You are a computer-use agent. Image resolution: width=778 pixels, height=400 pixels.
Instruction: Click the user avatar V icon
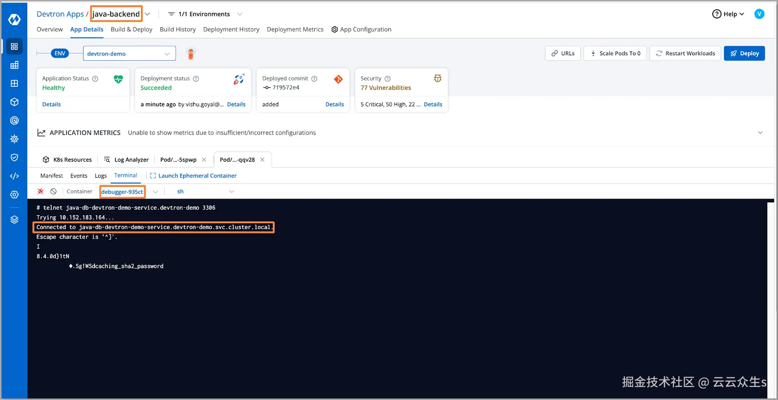pos(759,14)
